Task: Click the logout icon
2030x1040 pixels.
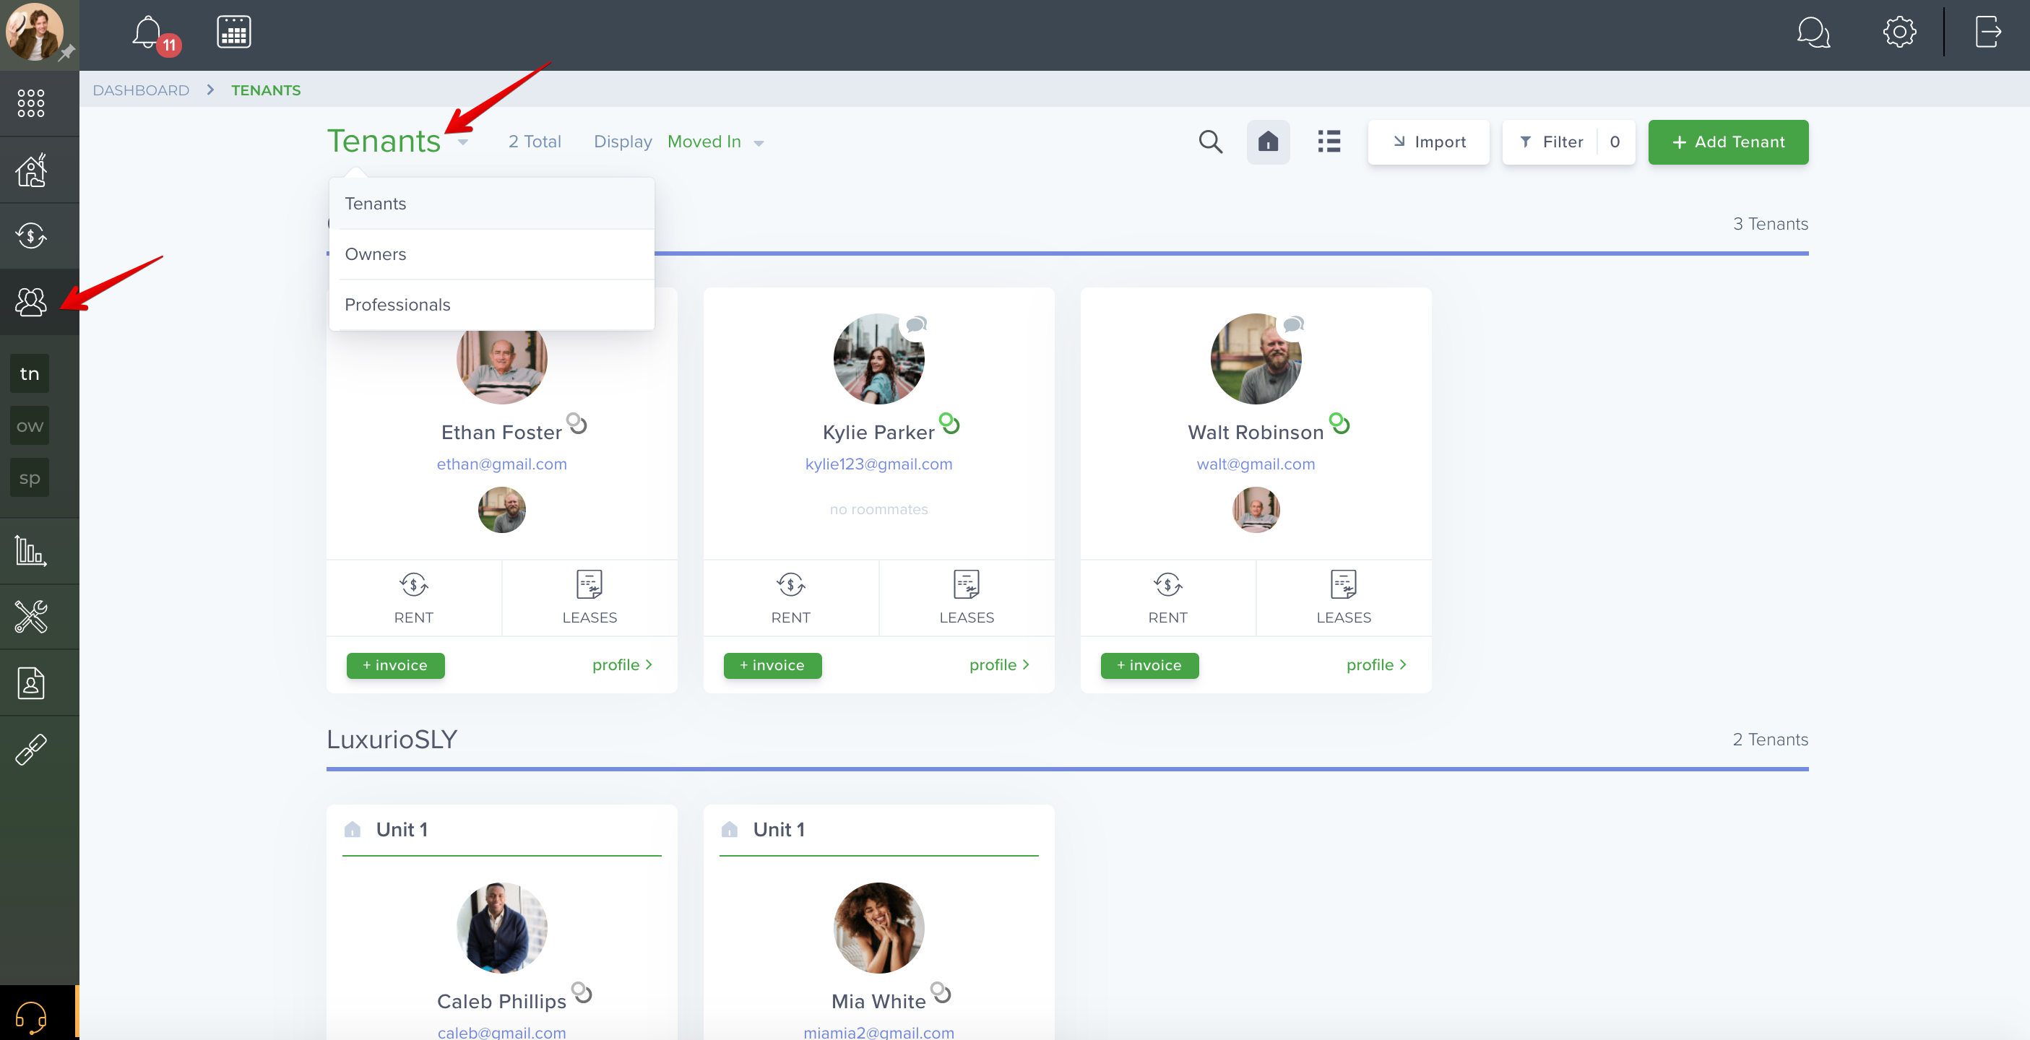Action: [x=1987, y=32]
